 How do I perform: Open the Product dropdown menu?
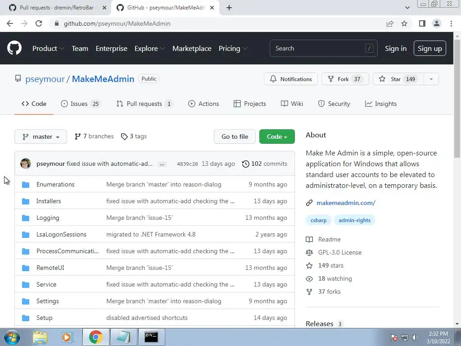(48, 49)
